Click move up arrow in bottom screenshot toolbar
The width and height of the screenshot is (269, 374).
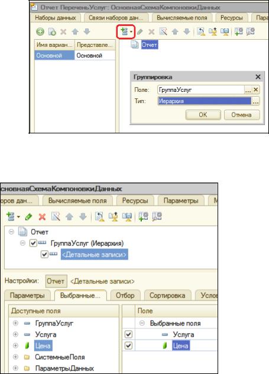(x=69, y=216)
